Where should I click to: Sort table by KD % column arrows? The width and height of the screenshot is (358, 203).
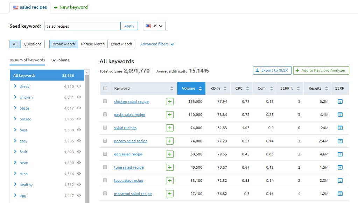[225, 89]
